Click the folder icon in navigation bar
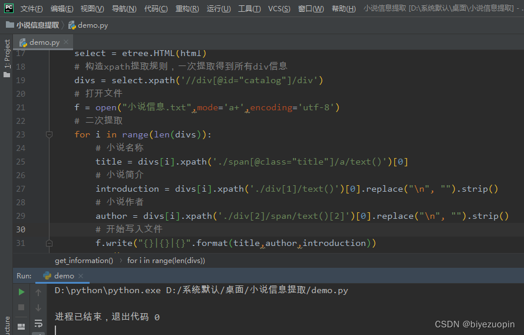 (10, 24)
